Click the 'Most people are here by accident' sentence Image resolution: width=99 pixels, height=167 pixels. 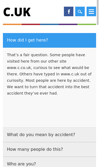[58, 80]
